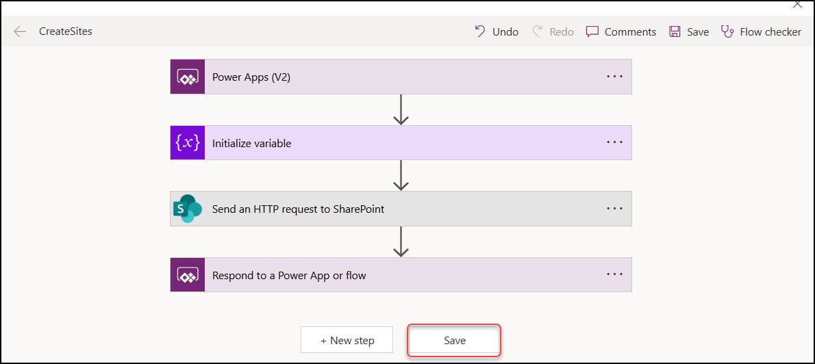
Task: Expand Send an HTTP request to SharePoint card
Action: [401, 209]
